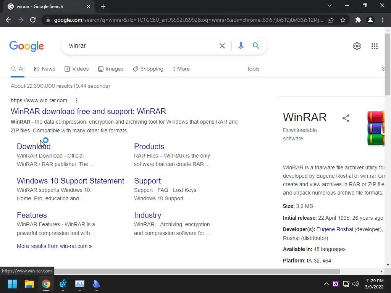
Task: Click the purple N tray icon
Action: pyautogui.click(x=336, y=284)
